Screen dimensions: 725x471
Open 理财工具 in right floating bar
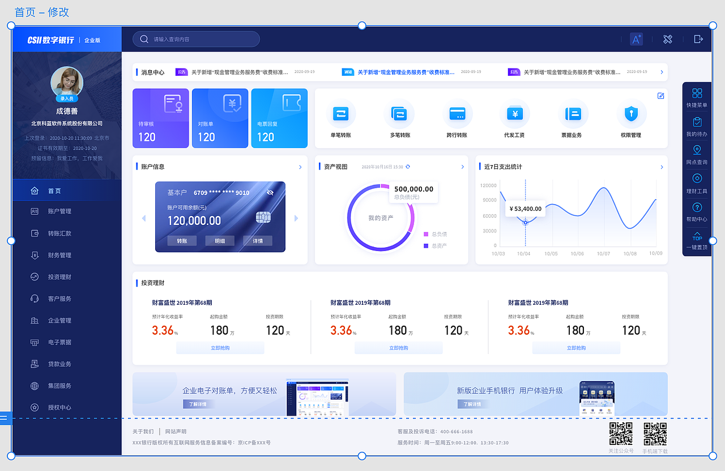pyautogui.click(x=697, y=184)
